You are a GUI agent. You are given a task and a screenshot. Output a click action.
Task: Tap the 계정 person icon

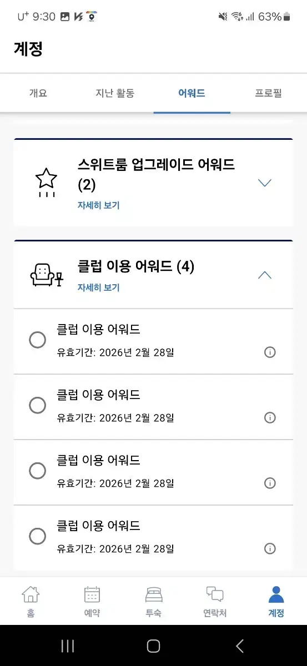pos(276,595)
